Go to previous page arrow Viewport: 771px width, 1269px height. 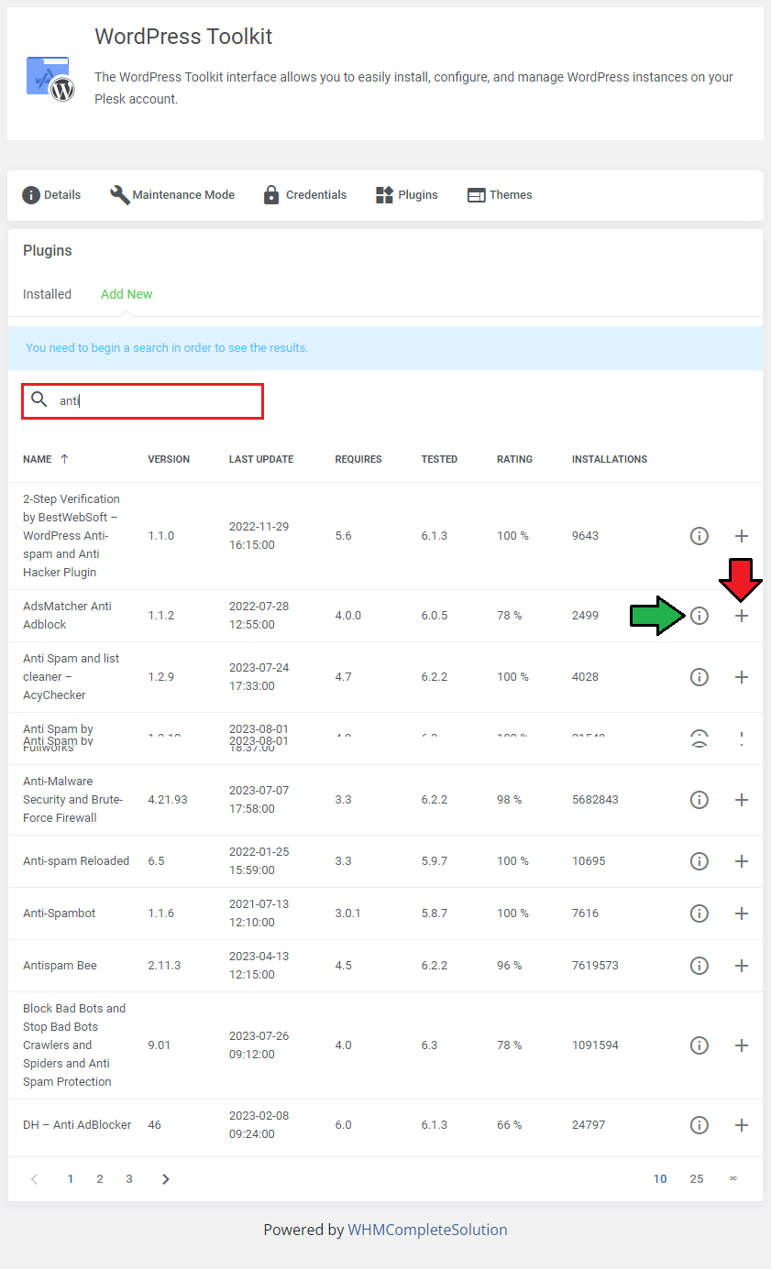pos(35,1179)
